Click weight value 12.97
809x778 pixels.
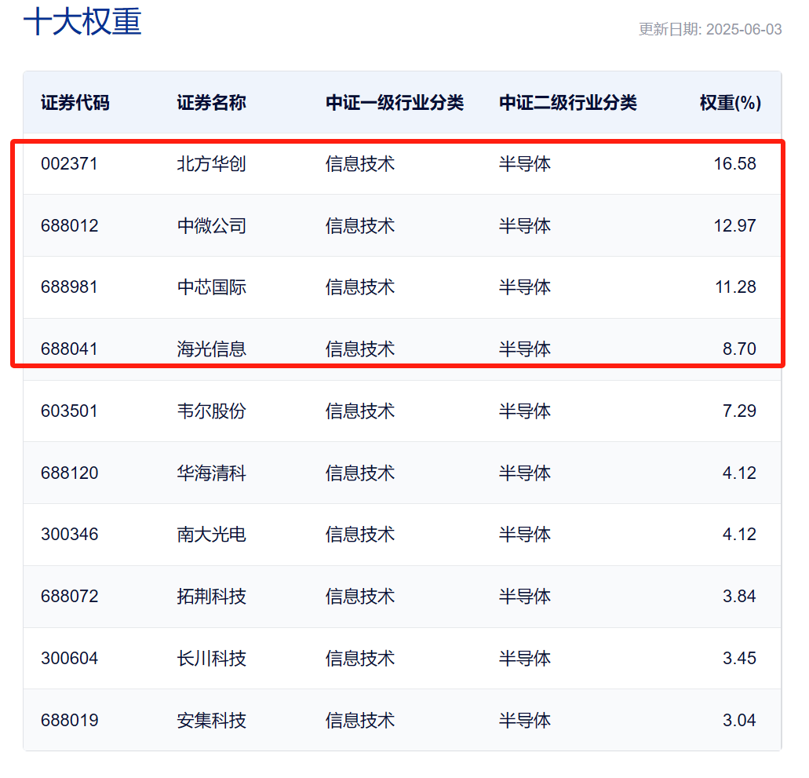click(x=734, y=225)
